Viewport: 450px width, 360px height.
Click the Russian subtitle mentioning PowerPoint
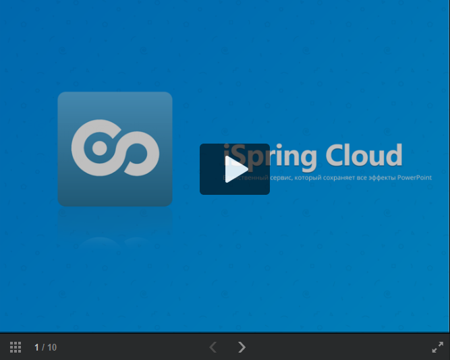tap(327, 178)
